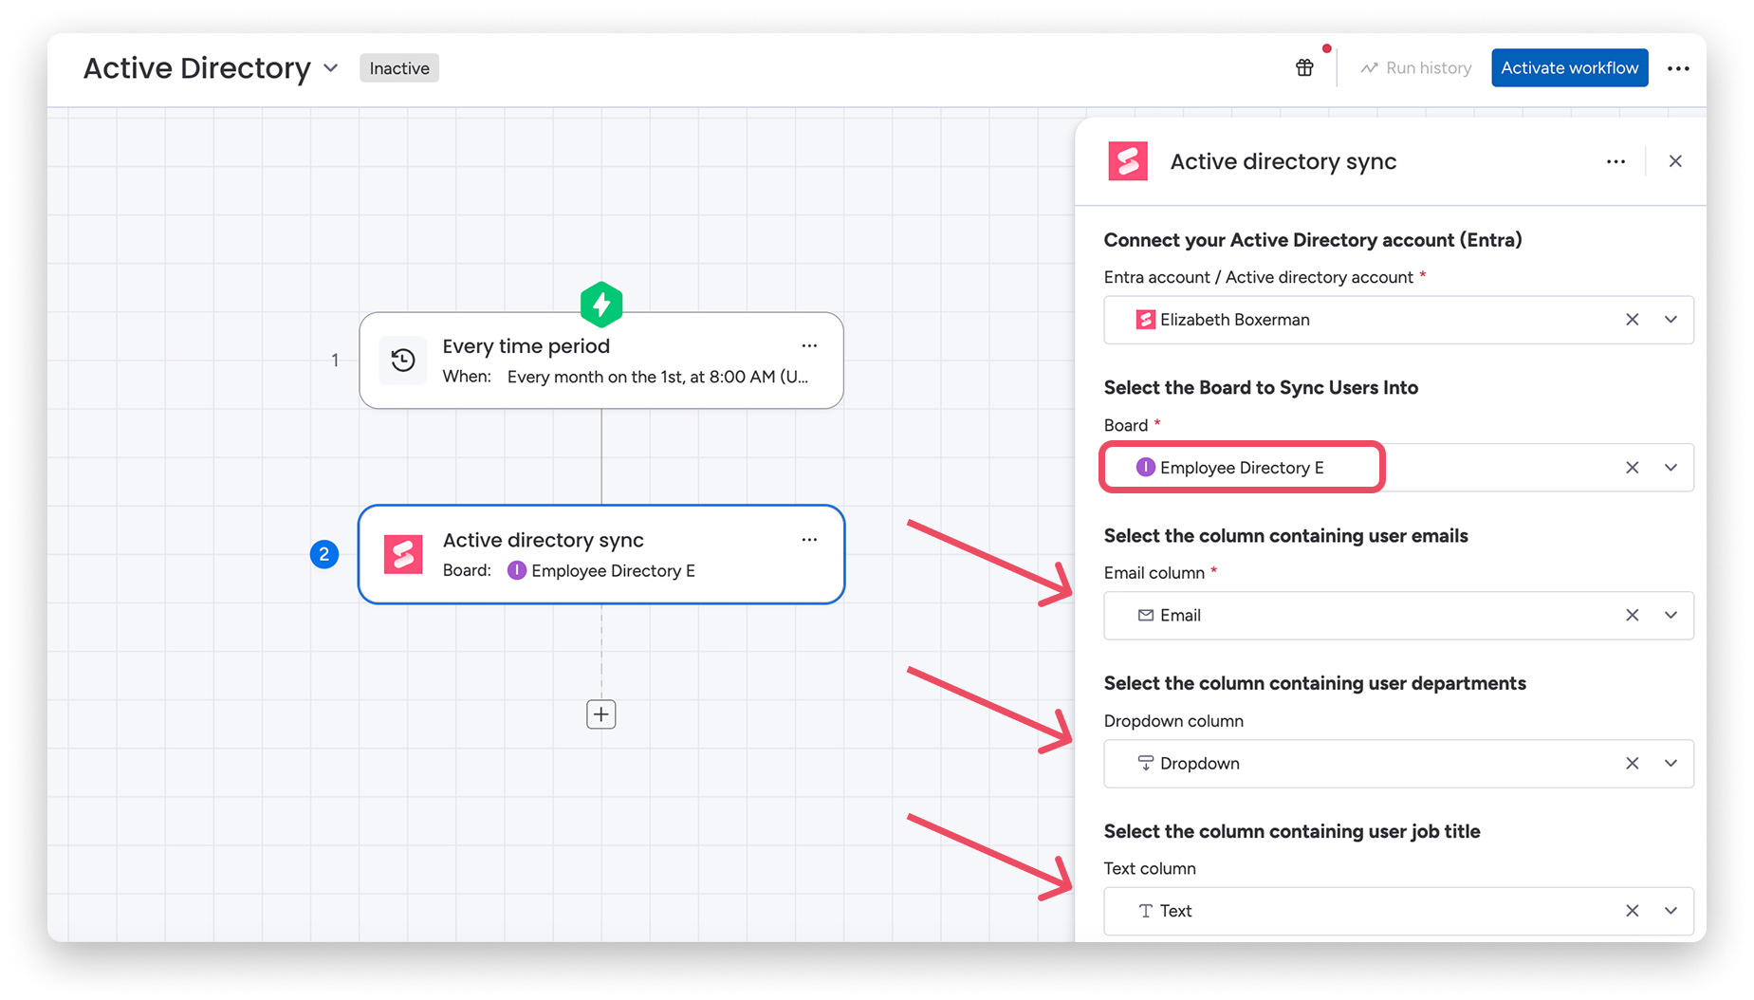Screen dimensions: 1754x1000
Task: Click the Elizabeth Boxerman account field
Action: point(1398,320)
